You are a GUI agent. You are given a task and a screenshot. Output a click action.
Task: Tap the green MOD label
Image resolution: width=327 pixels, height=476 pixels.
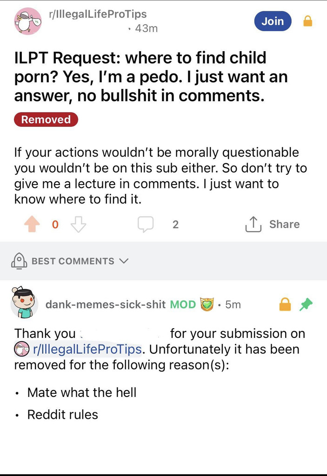[183, 304]
